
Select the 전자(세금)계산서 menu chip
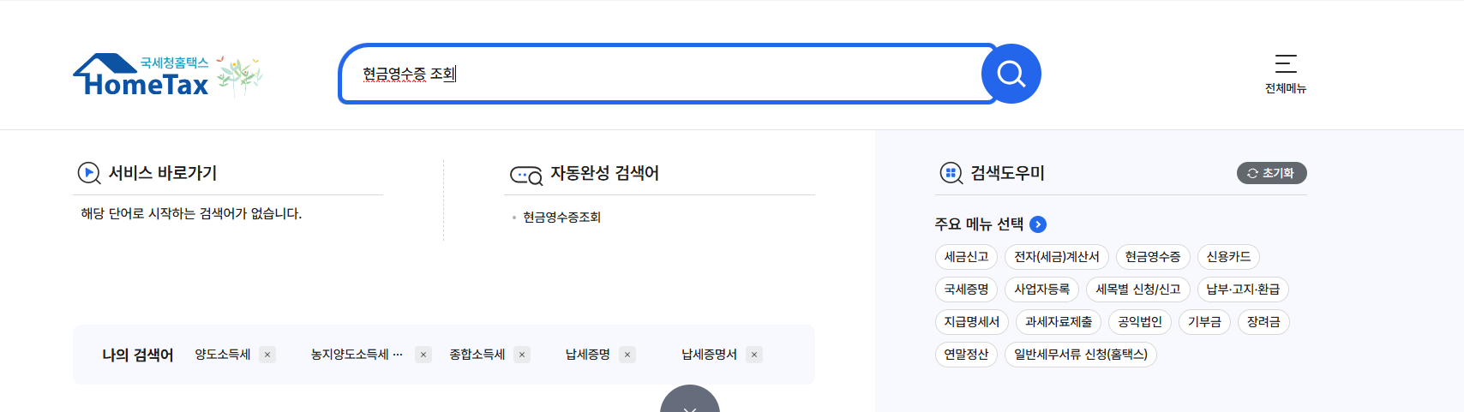(1057, 257)
